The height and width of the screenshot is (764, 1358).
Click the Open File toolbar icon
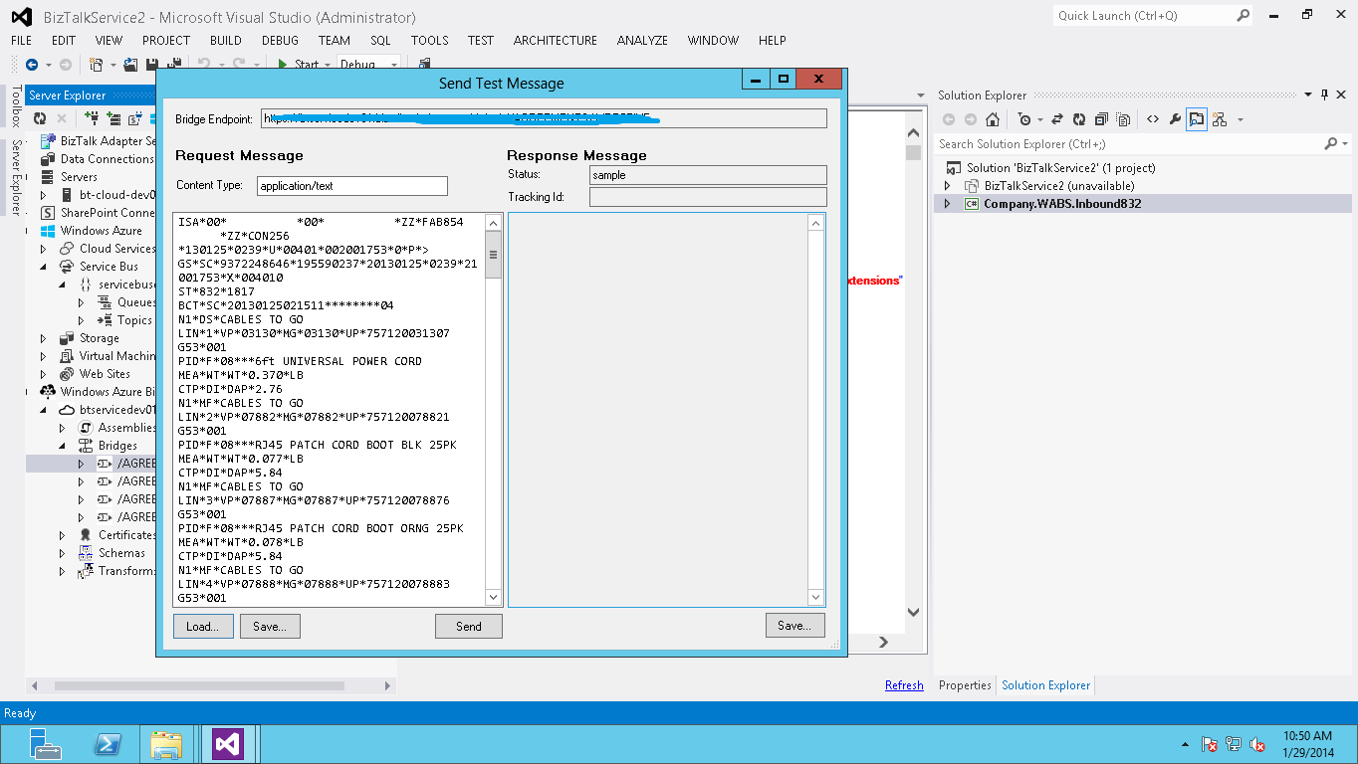click(x=132, y=65)
